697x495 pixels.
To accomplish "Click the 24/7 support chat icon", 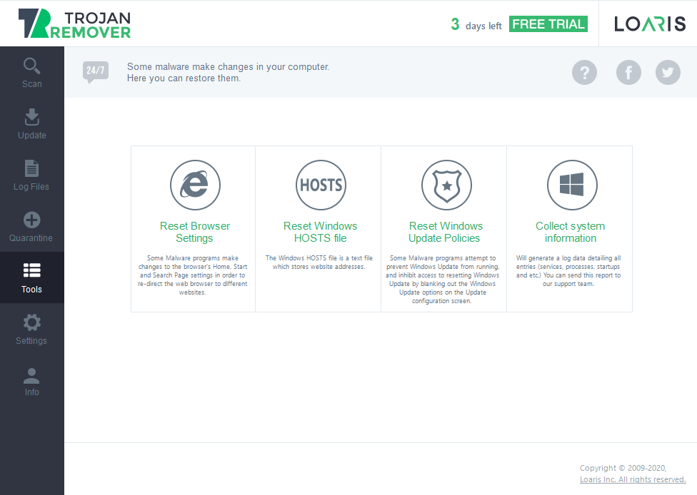I will [x=96, y=71].
